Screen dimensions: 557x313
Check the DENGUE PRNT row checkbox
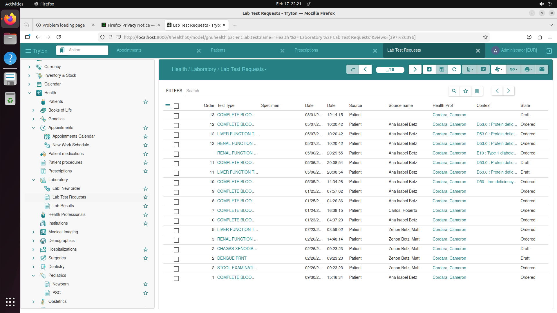pos(176,259)
